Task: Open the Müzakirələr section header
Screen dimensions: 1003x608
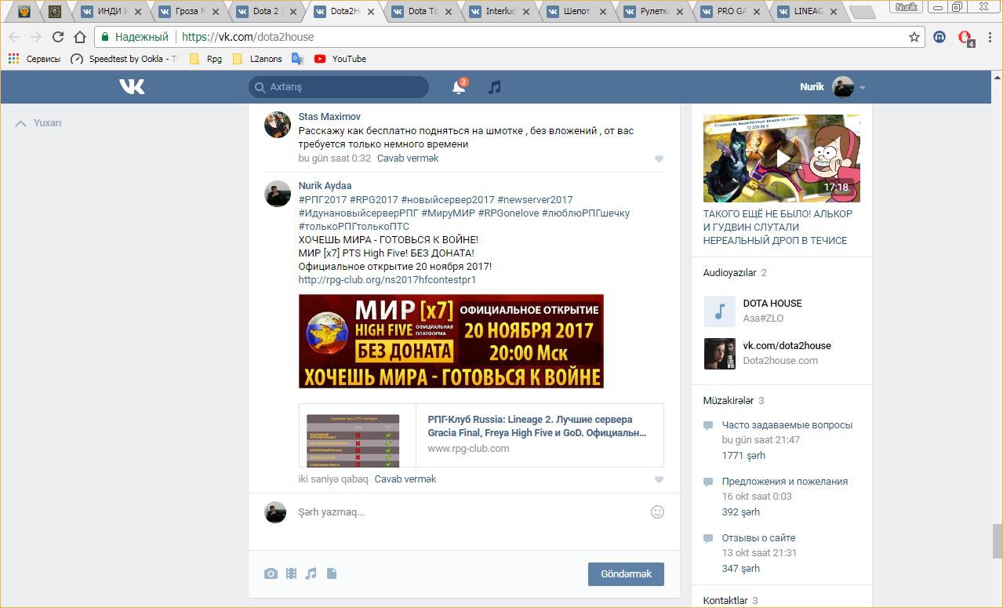Action: [x=729, y=401]
